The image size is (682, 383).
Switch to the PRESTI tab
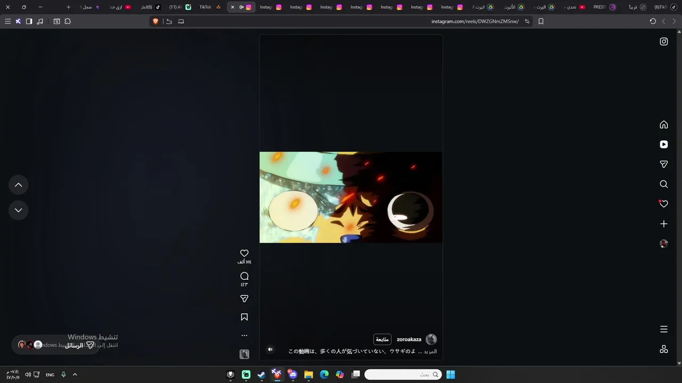[x=604, y=7]
